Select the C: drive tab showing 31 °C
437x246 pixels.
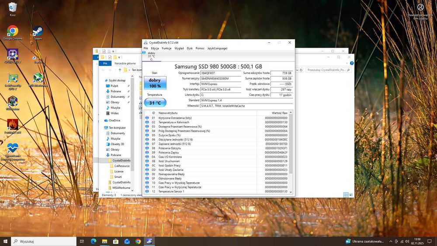[151, 56]
